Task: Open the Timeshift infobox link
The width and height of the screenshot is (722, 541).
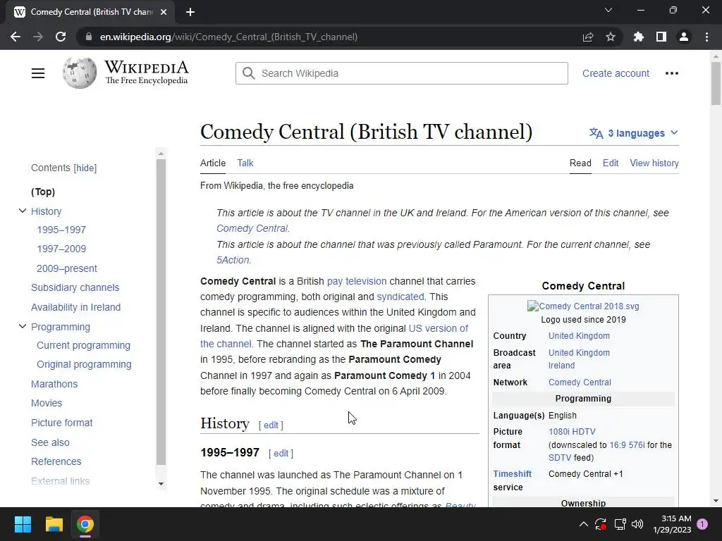Action: [512, 474]
